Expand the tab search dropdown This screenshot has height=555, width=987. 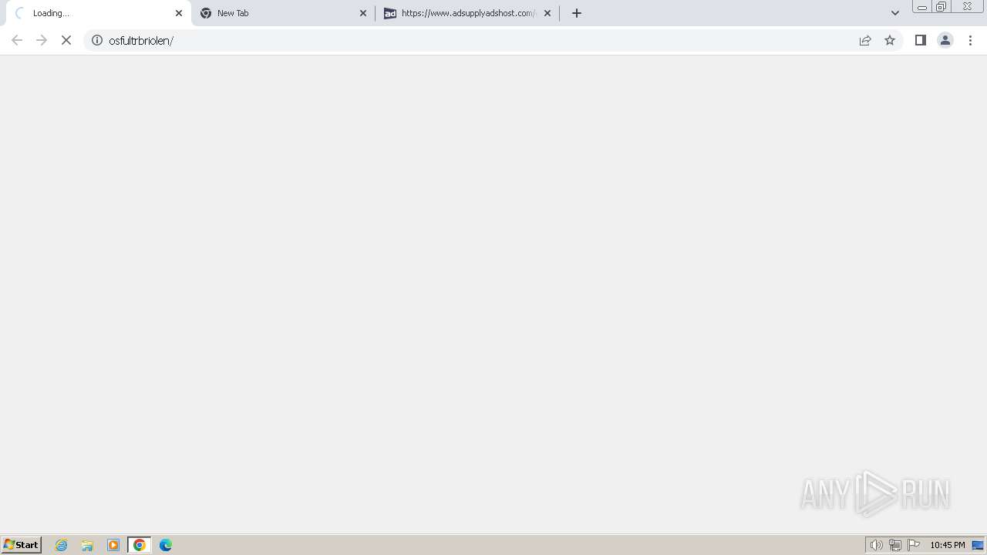point(895,13)
